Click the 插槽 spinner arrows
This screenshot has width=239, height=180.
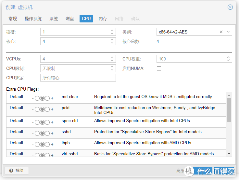coord(112,32)
